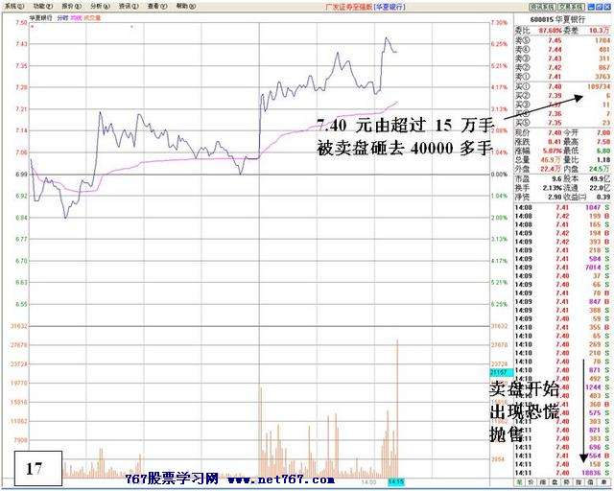Click the 量比 1.18 value
Viewport: 614px width, 491px height.
pyautogui.click(x=603, y=160)
